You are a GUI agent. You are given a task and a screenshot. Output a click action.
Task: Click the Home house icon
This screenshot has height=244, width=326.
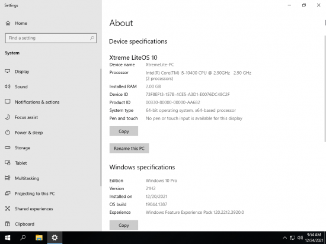coord(8,23)
